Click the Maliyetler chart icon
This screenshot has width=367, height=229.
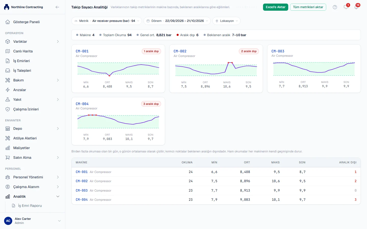(x=8, y=148)
